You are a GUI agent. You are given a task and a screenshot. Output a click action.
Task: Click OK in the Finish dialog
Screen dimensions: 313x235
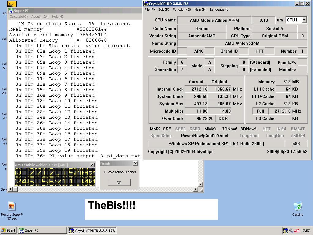click(119, 182)
